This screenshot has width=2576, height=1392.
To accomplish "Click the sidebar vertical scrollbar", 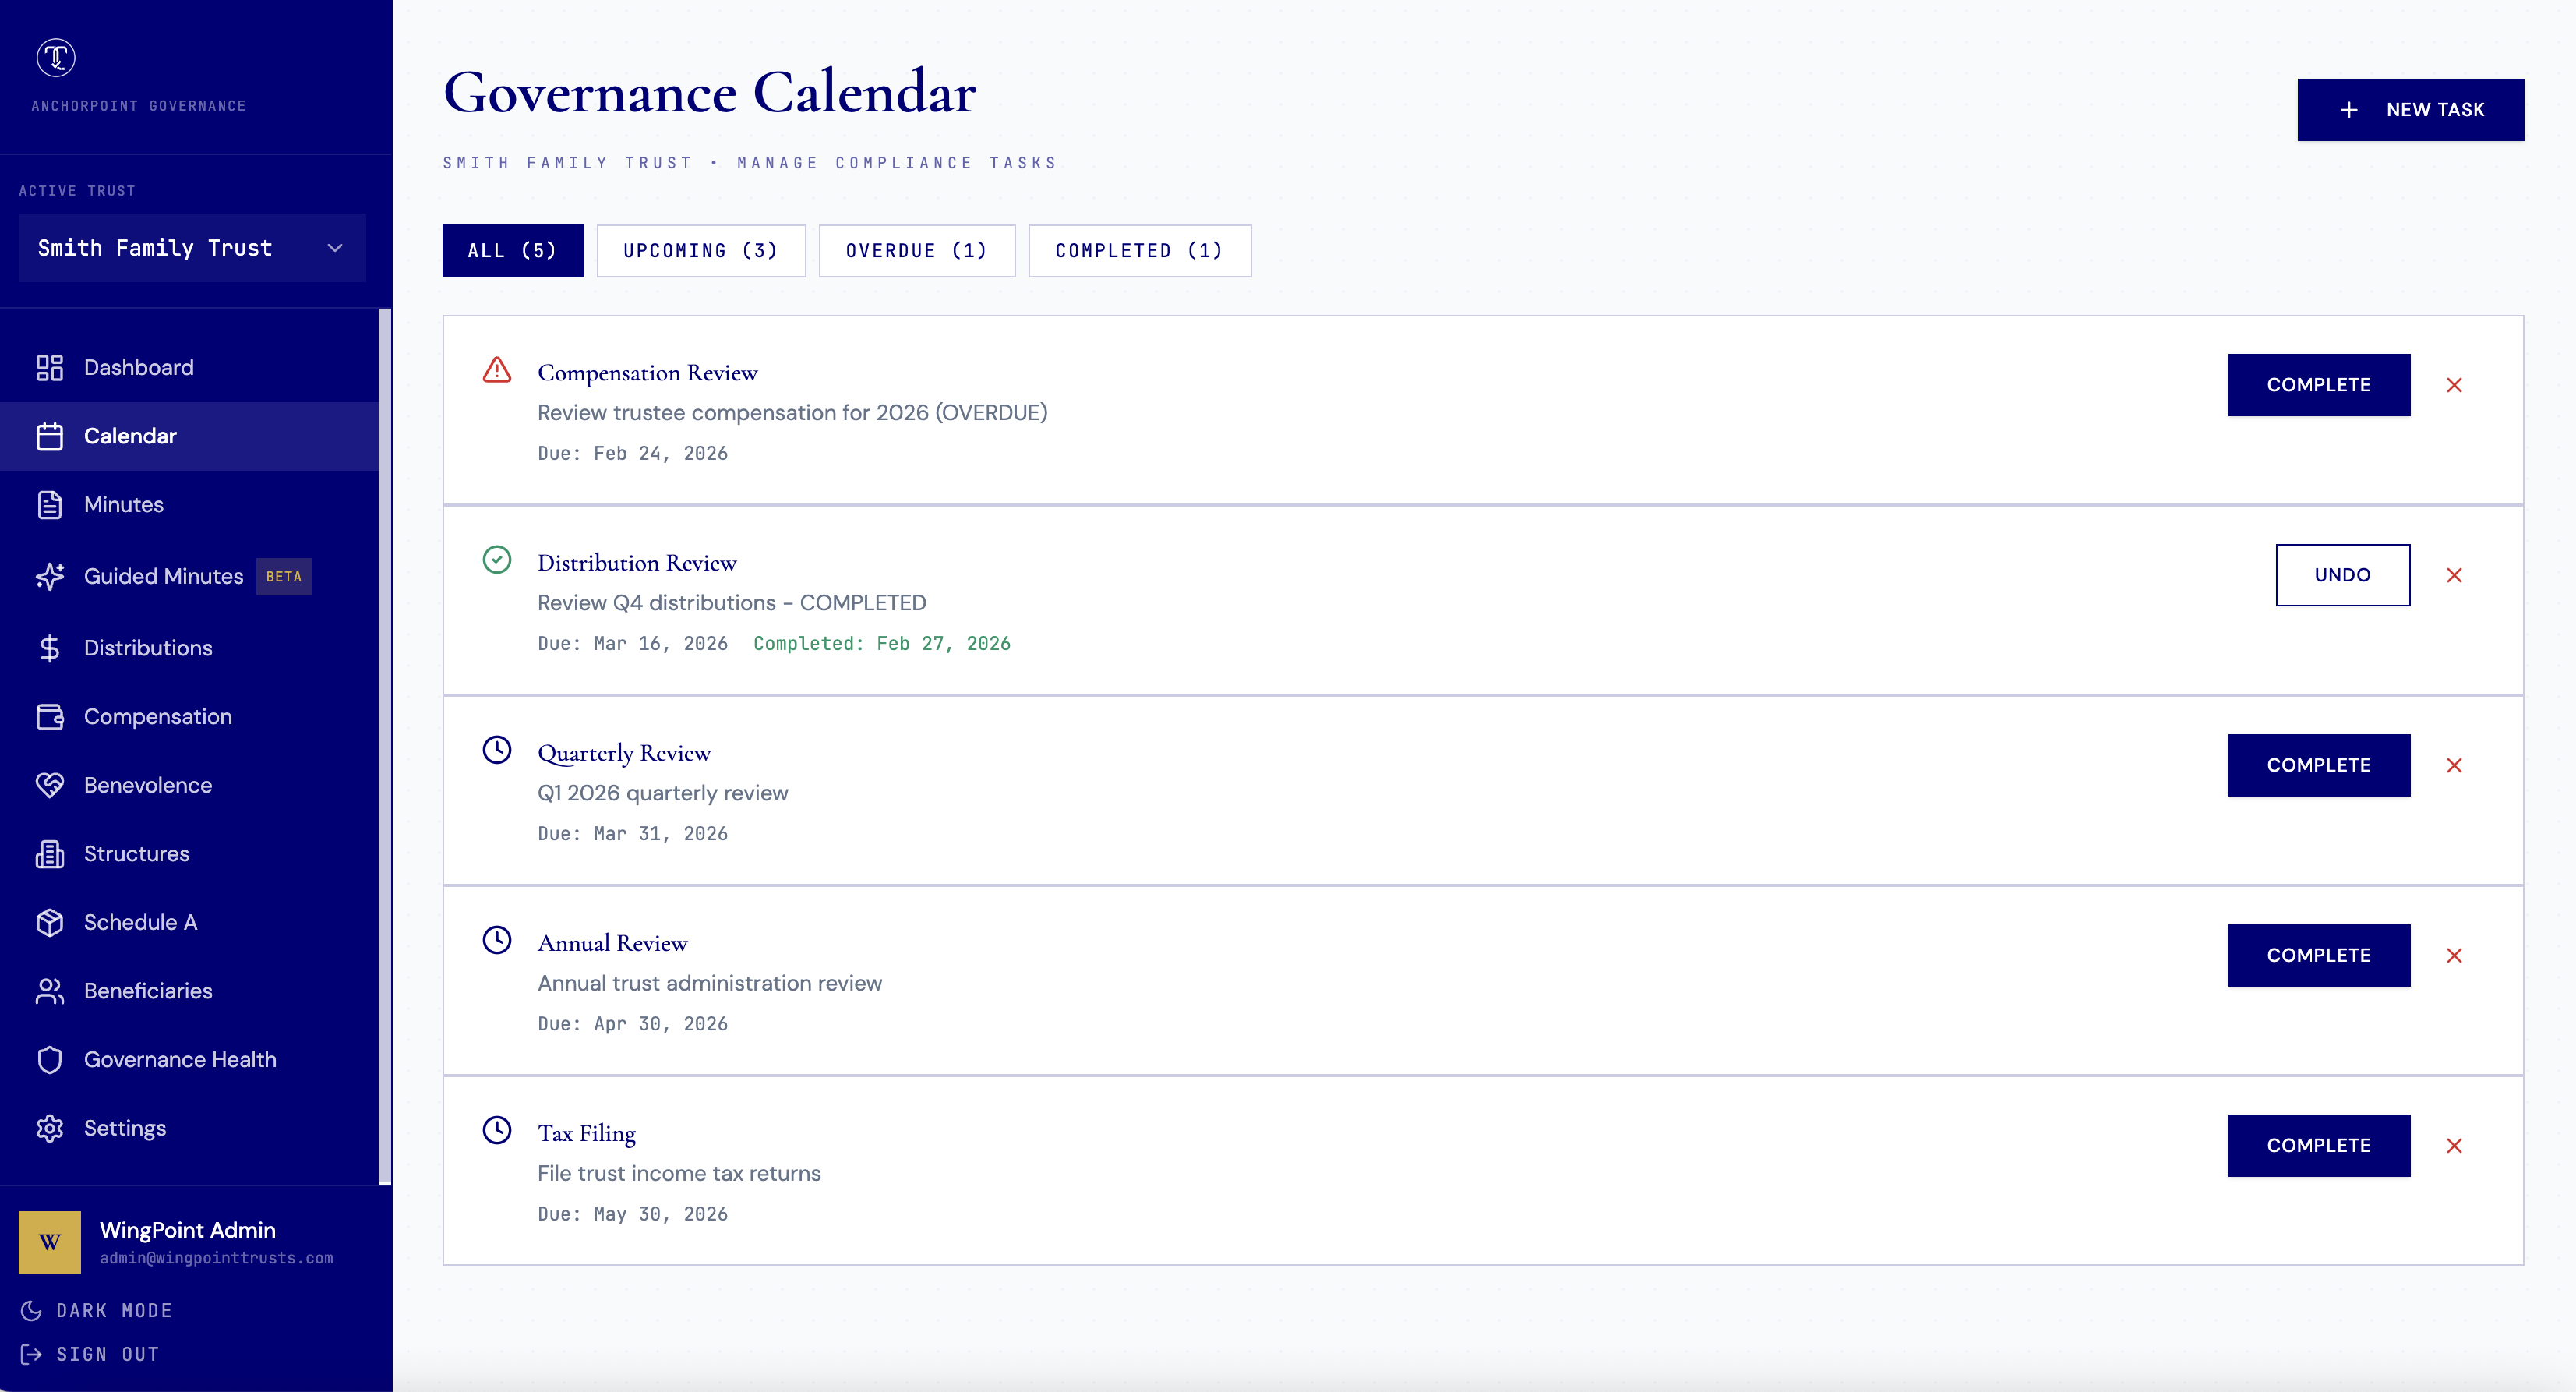I will pos(384,745).
